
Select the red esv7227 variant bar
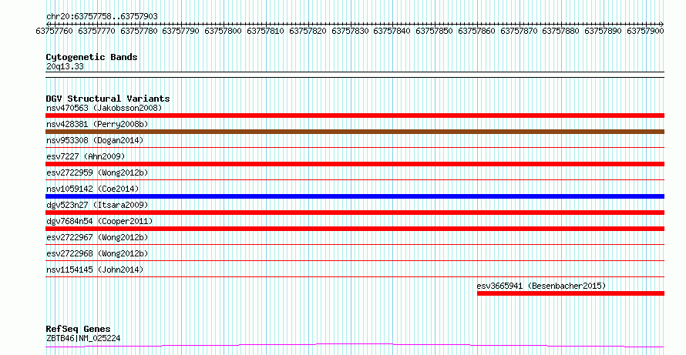pyautogui.click(x=355, y=164)
